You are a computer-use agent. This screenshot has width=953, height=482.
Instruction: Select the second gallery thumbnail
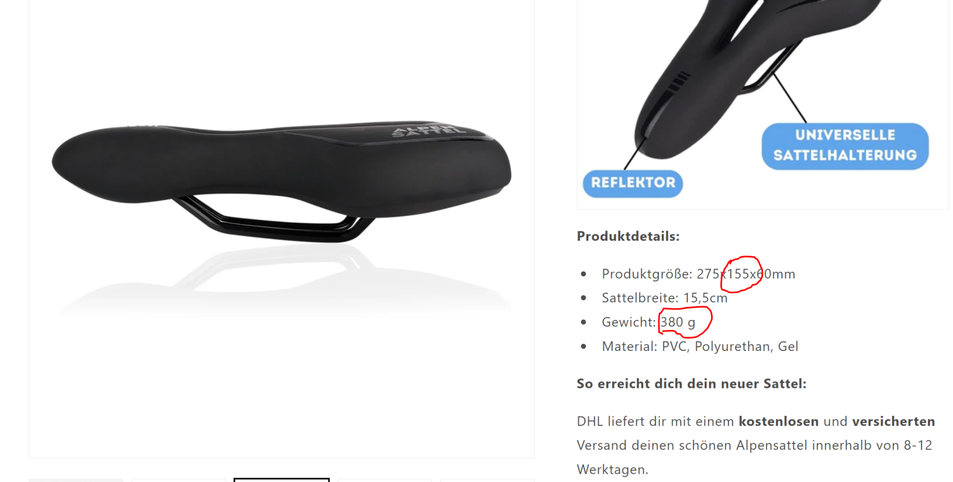point(179,480)
